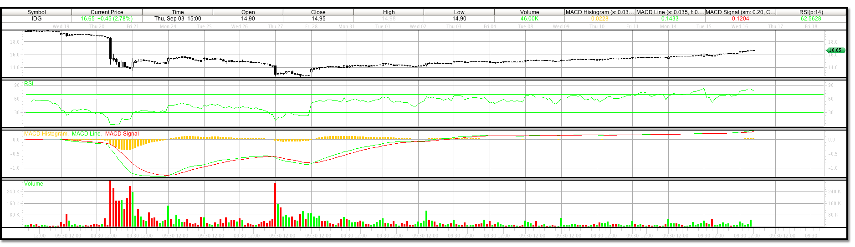Click the MACD Signal legend label
This screenshot has height=247, width=855.
[x=122, y=134]
